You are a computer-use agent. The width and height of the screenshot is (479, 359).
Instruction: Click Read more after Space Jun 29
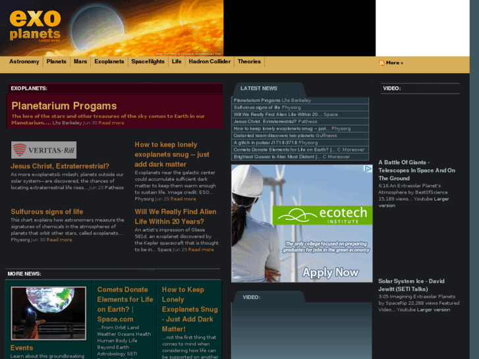tap(201, 250)
